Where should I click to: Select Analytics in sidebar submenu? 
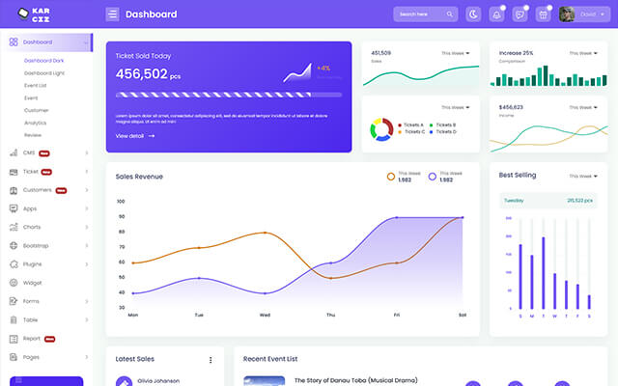(x=35, y=123)
